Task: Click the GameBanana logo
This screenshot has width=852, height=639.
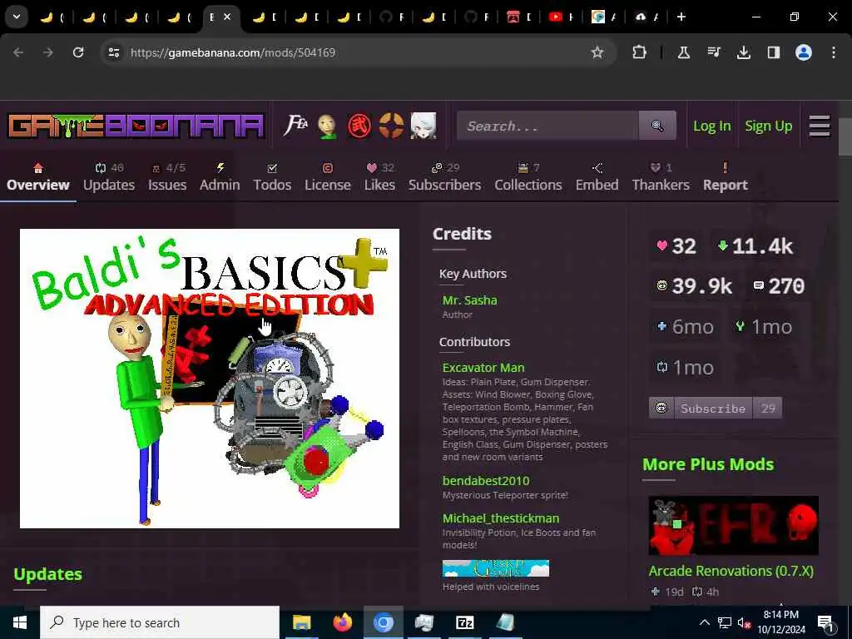Action: 136,126
